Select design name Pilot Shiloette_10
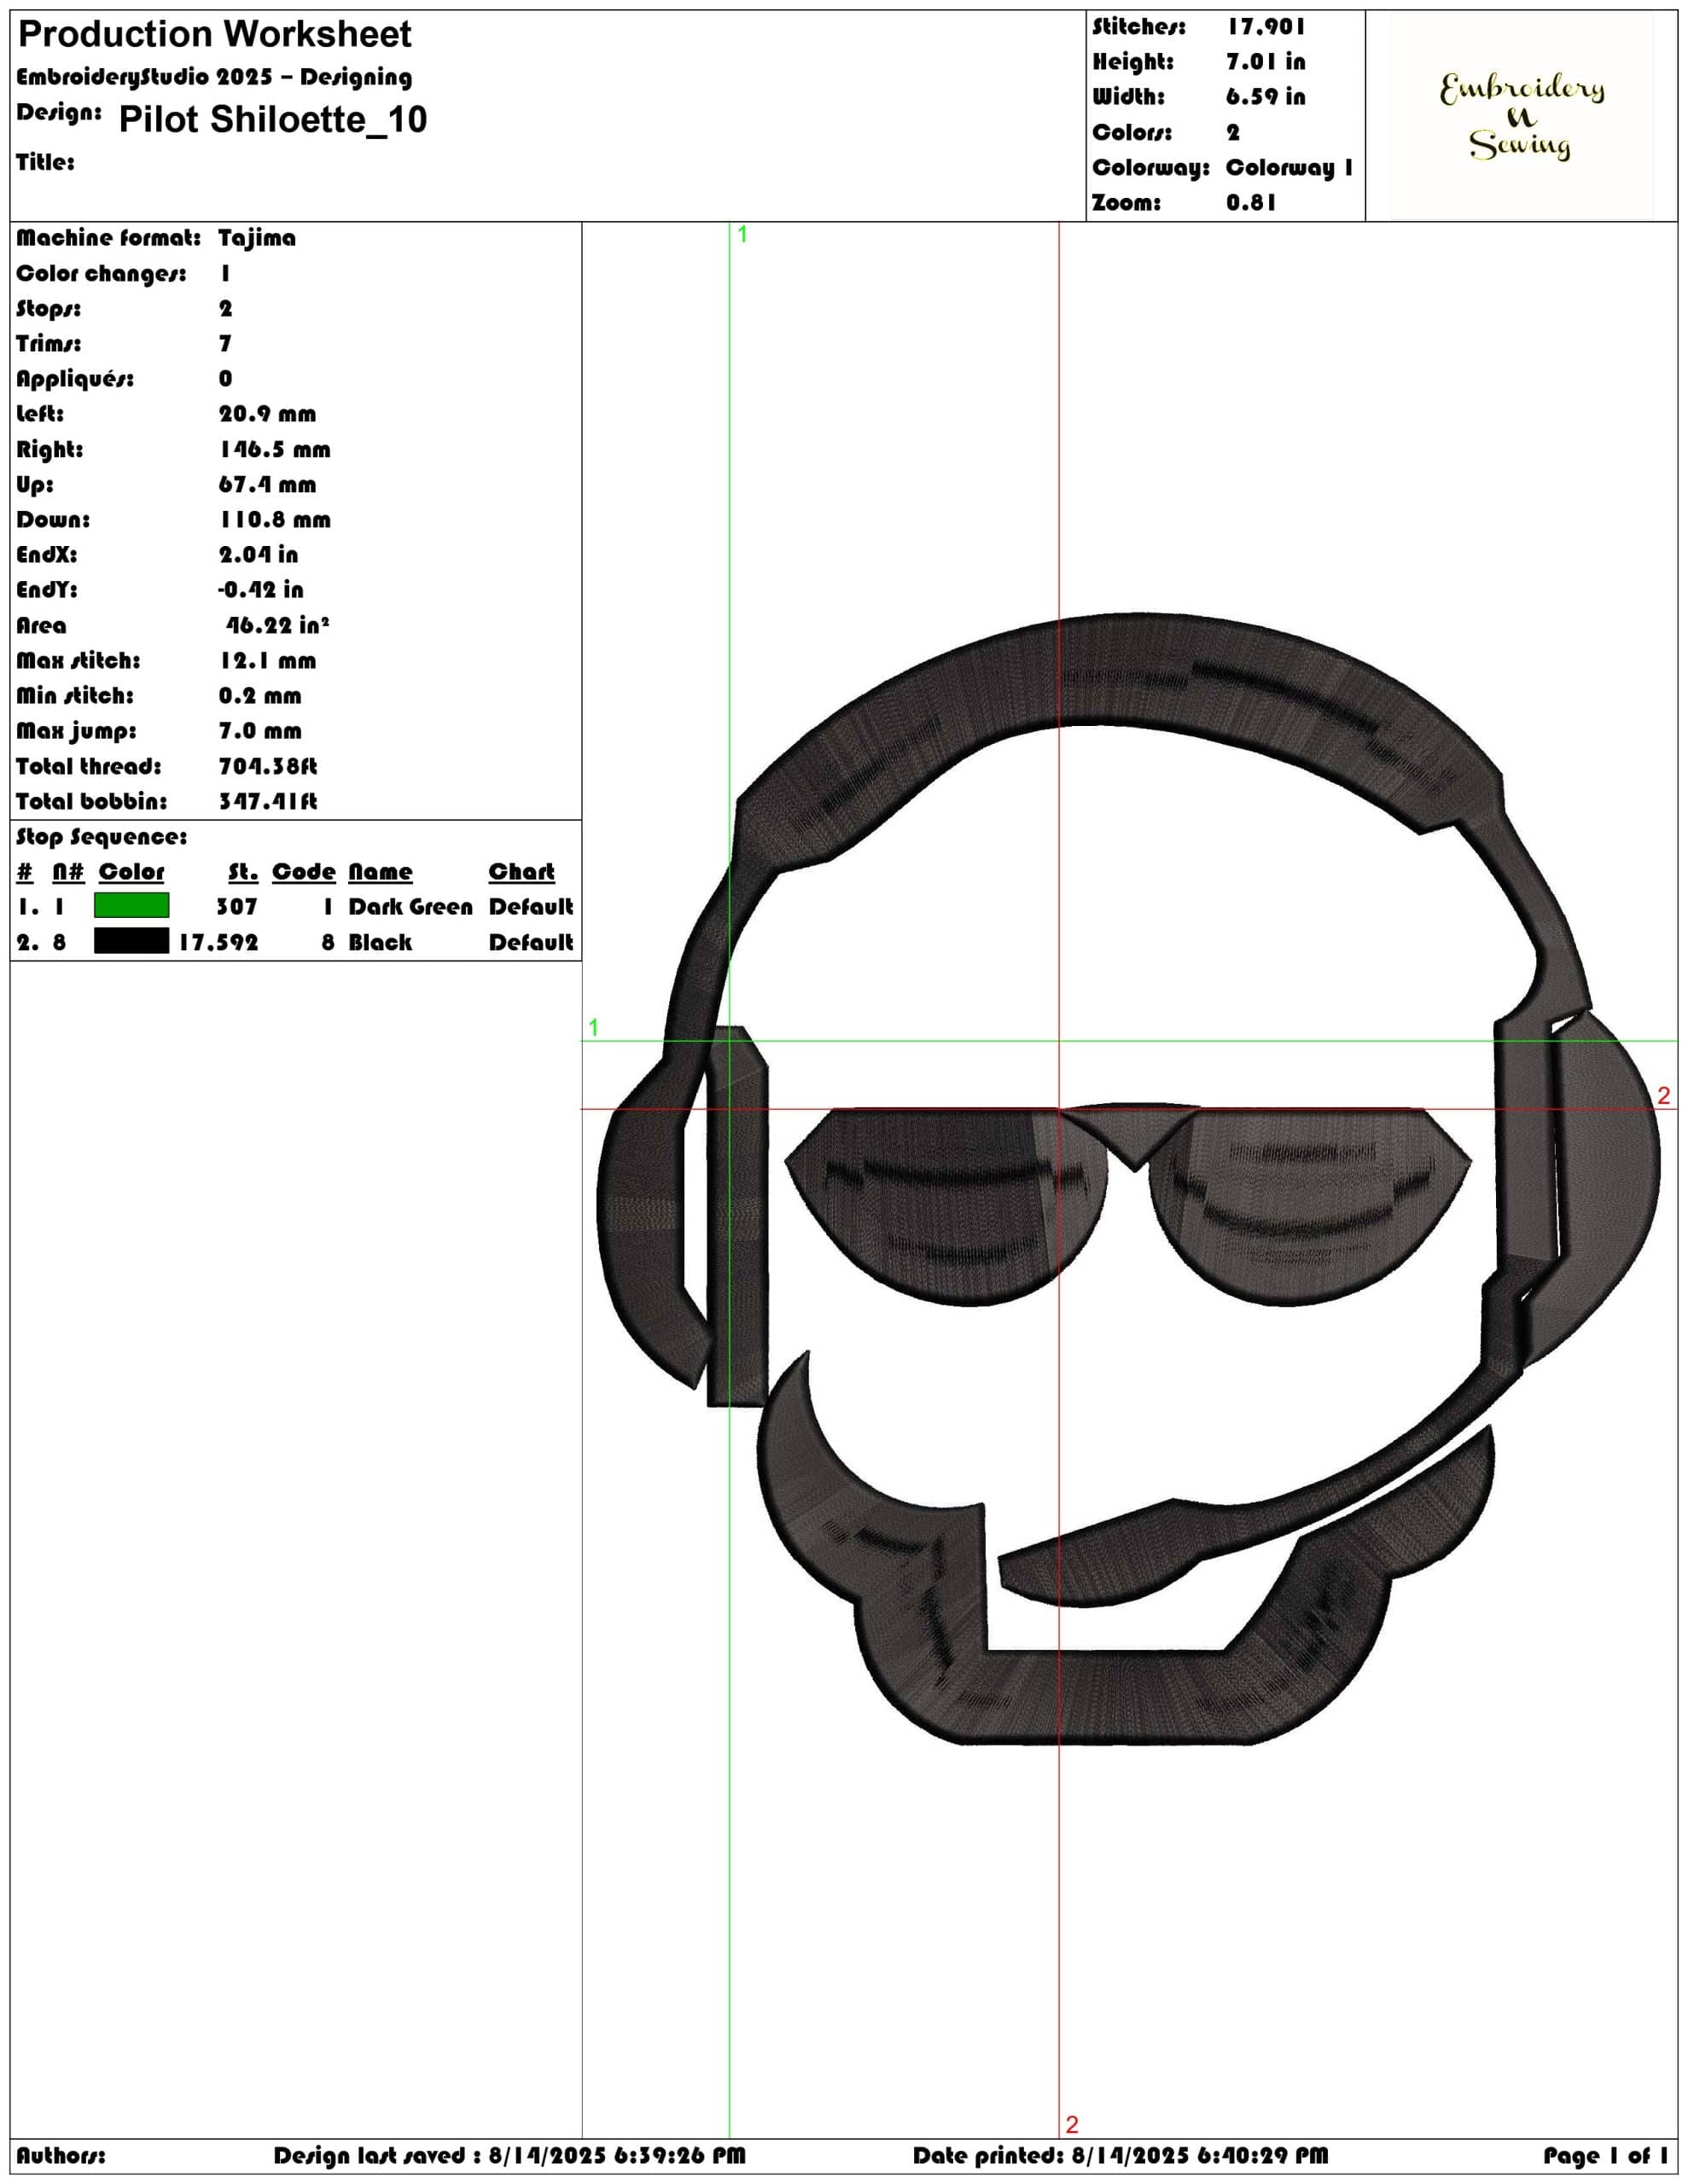 (272, 119)
